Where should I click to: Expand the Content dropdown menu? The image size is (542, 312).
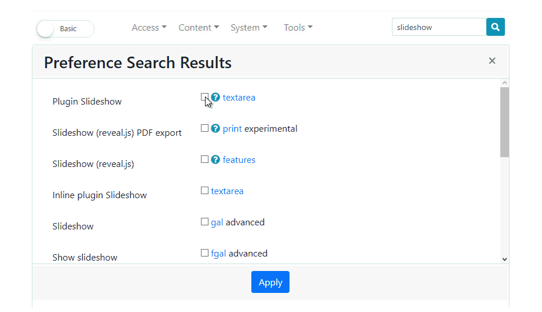[x=199, y=28]
